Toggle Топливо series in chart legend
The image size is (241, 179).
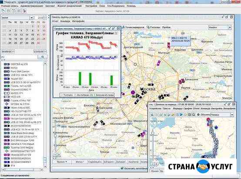click(x=67, y=95)
